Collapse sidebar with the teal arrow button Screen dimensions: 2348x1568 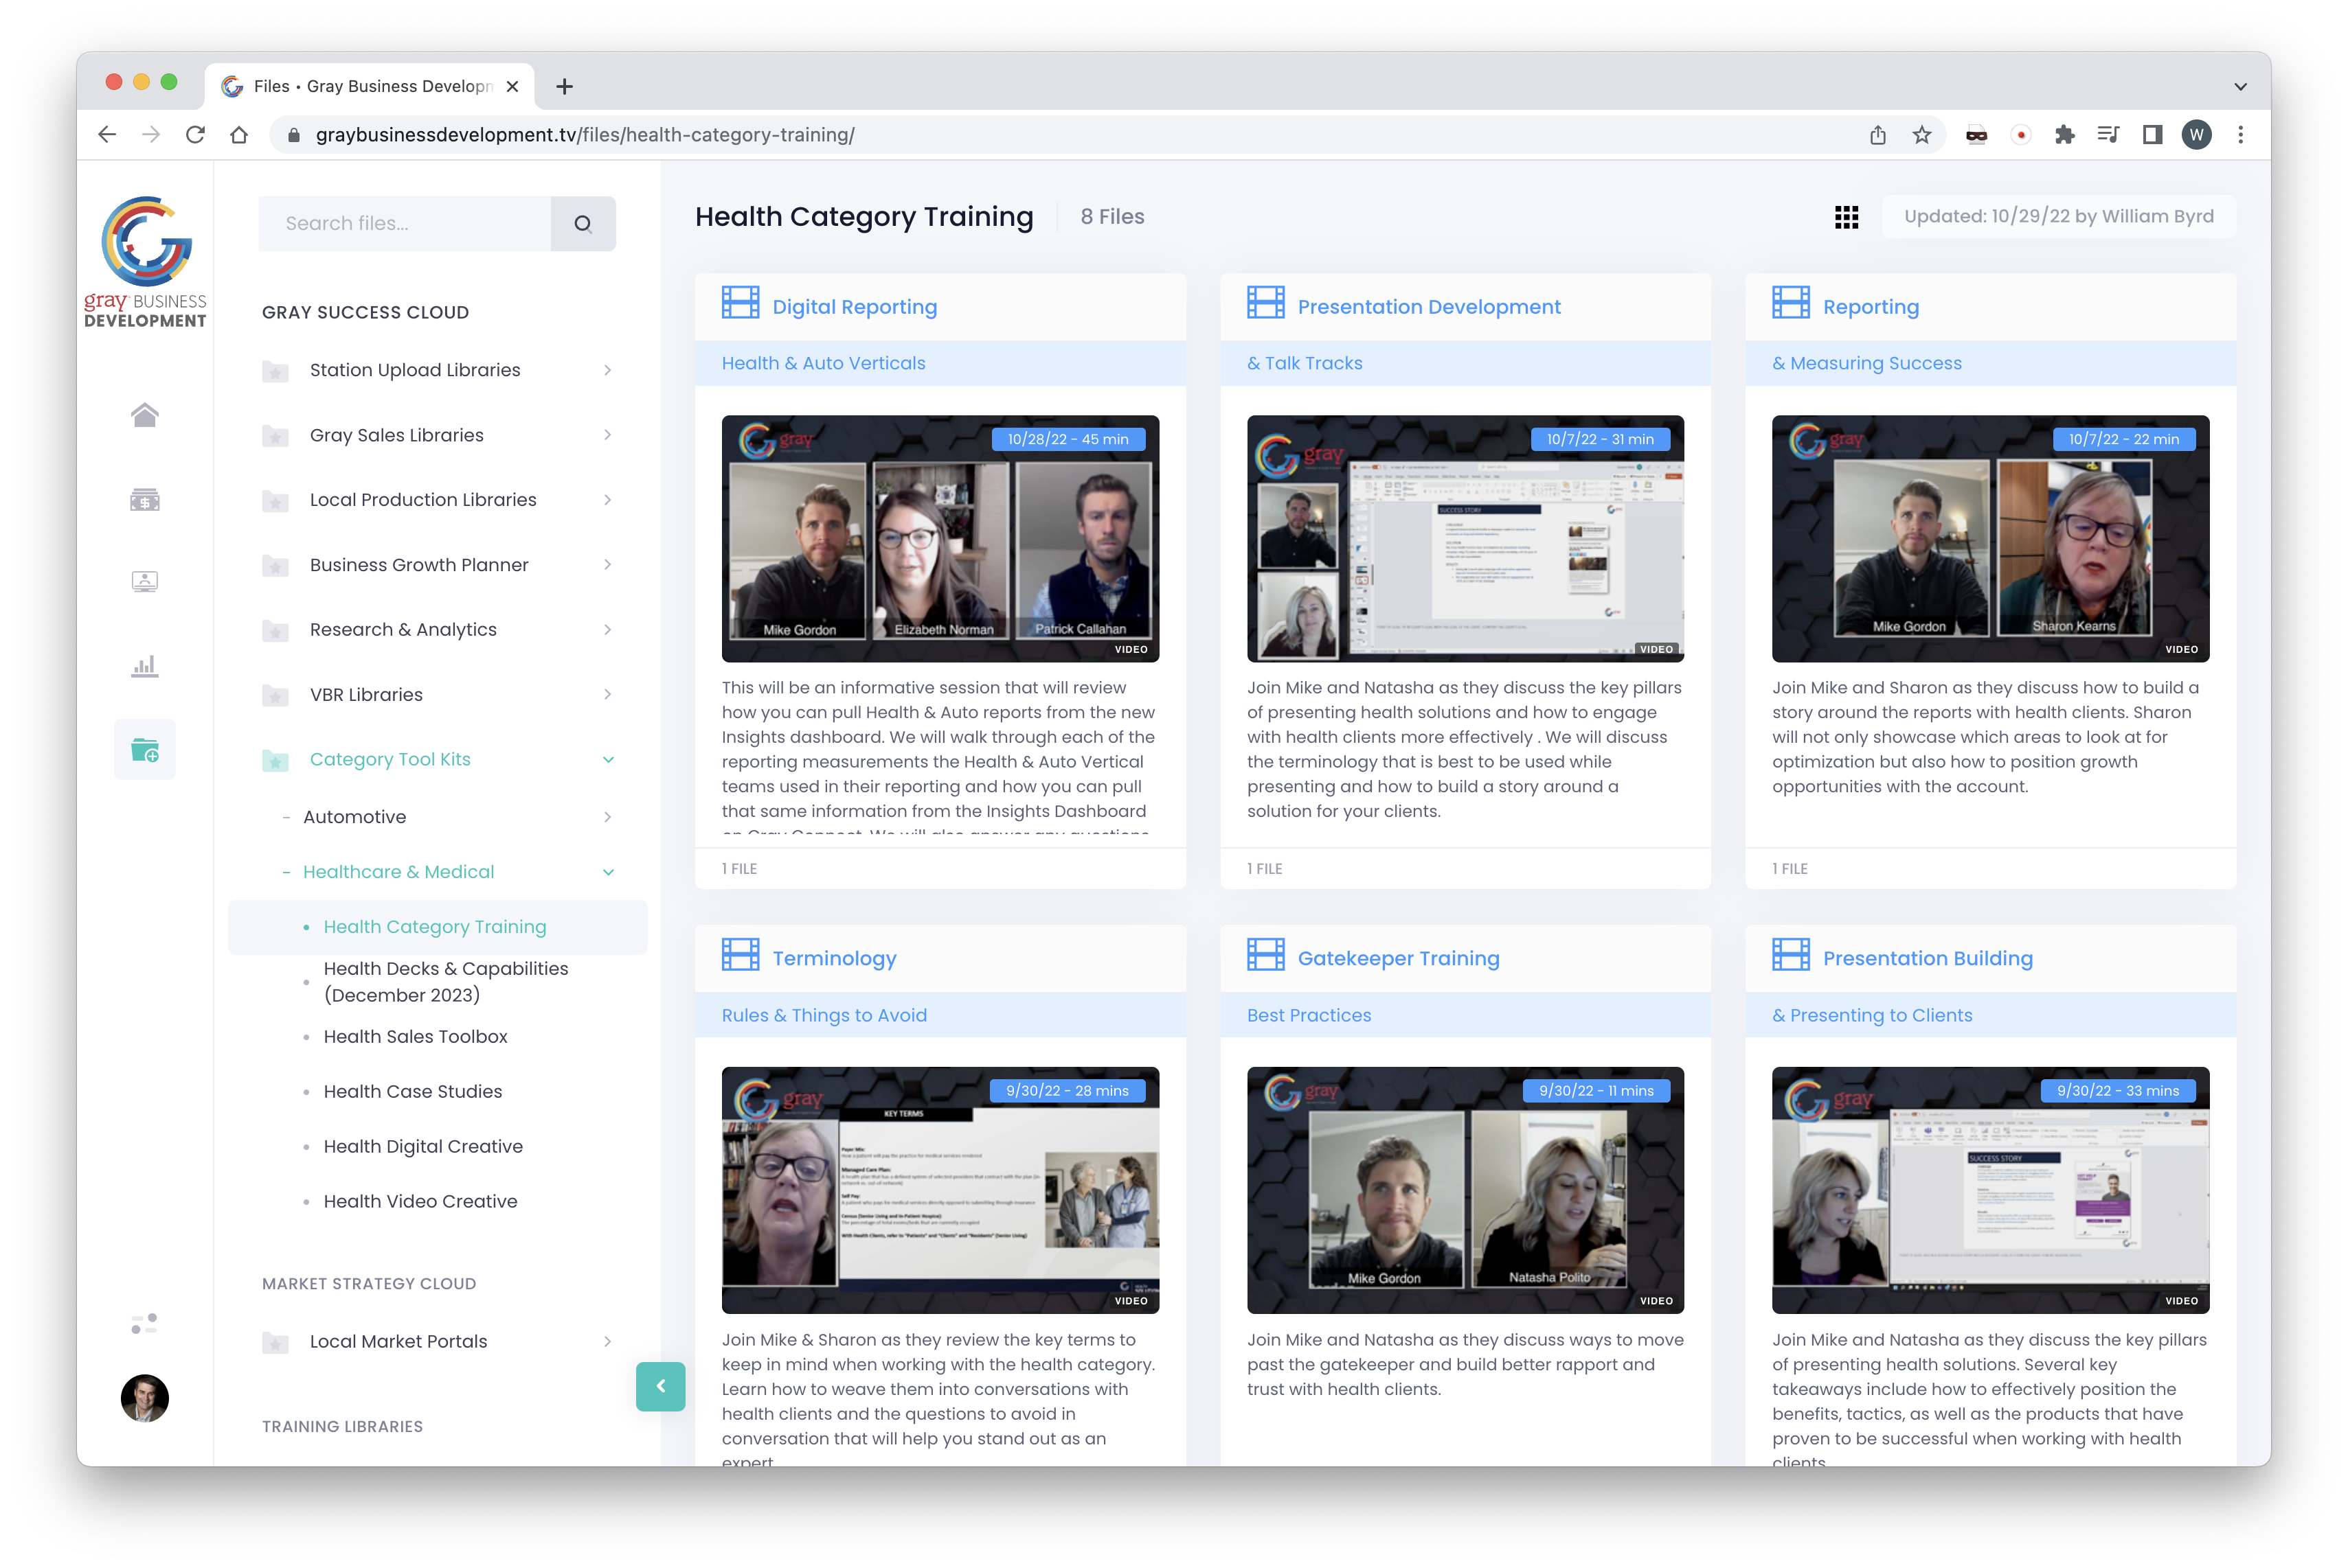click(x=660, y=1386)
